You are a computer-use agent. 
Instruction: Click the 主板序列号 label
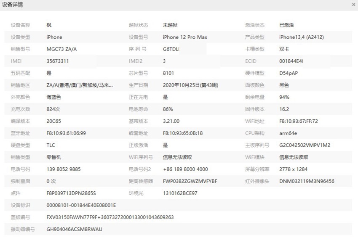257,145
